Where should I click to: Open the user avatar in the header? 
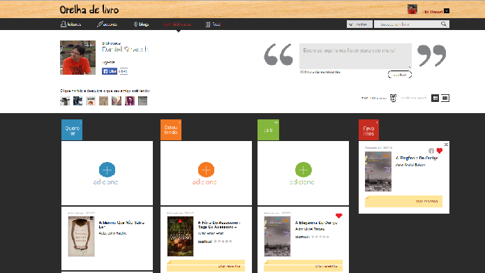412,9
